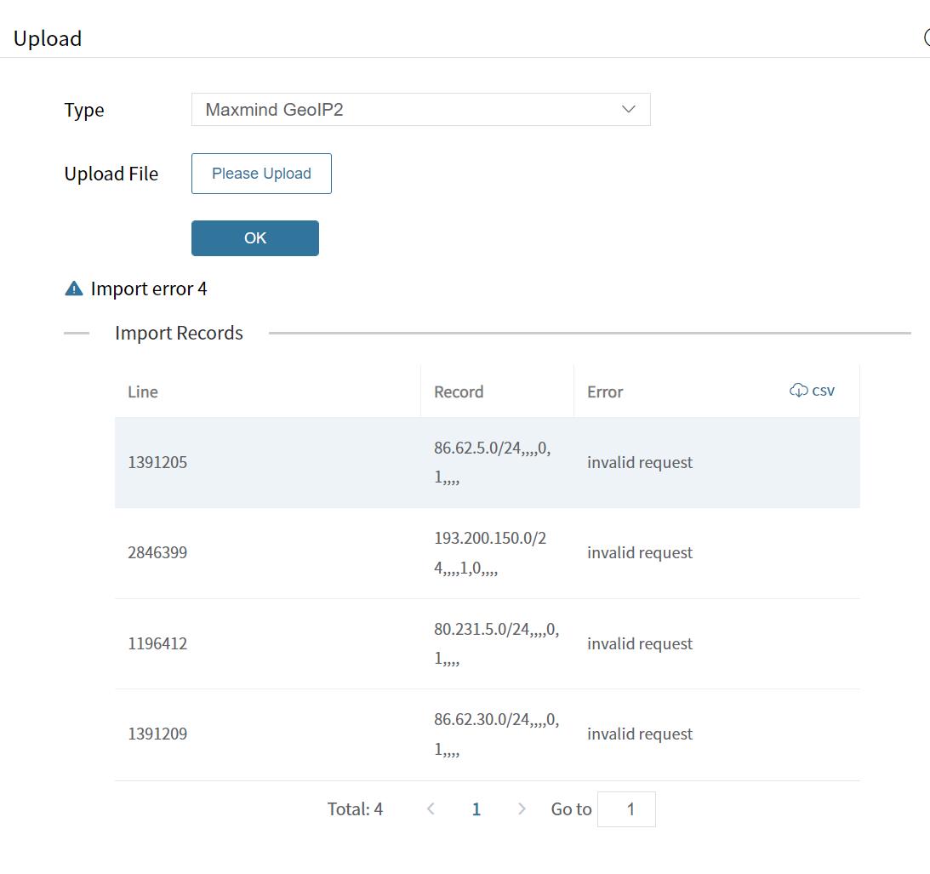The width and height of the screenshot is (930, 874).
Task: Click the record 80.231.5.0/24 cell
Action: 496,643
